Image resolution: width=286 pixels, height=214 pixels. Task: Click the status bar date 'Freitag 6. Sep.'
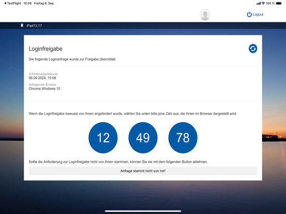[44, 3]
